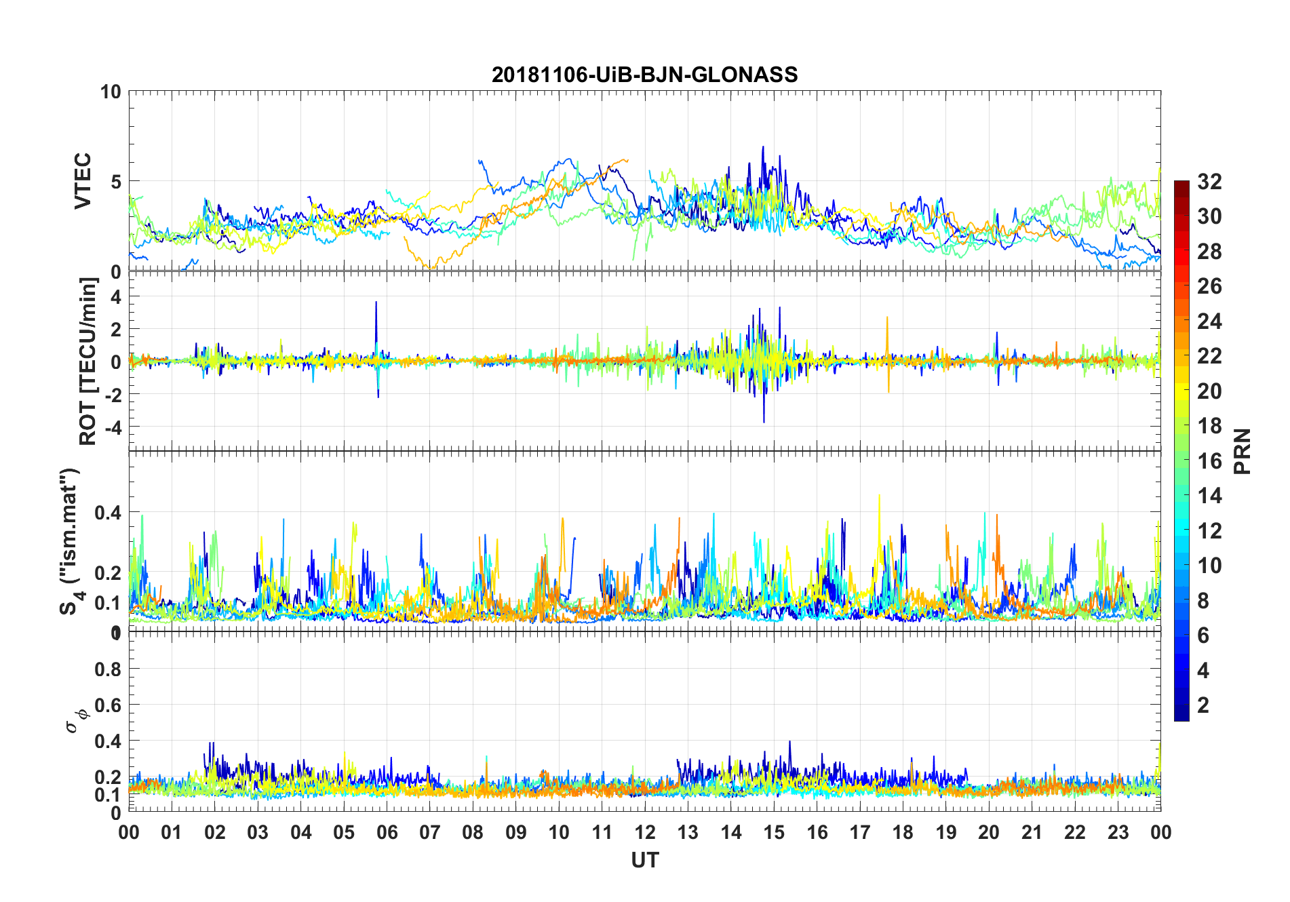Click x-axis tick label 18
Screen dimensions: 1290x902
[903, 832]
